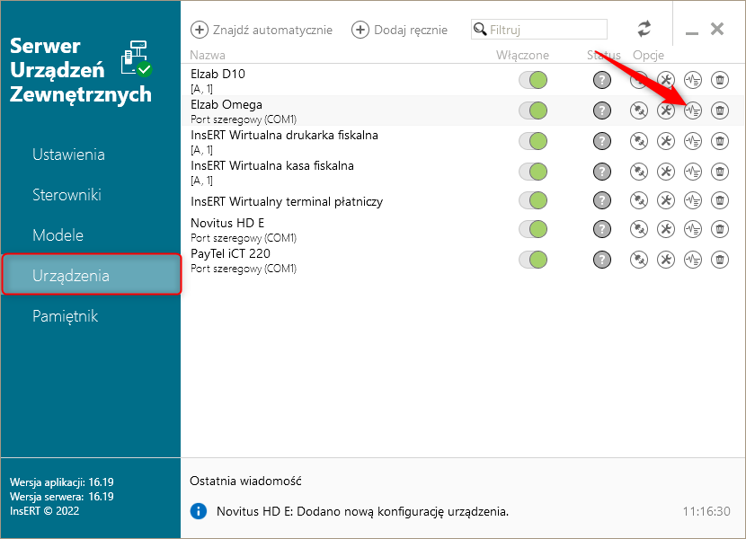Screen dimensions: 746x539
Task: Open diagnostics pulse icon for Elzab Omega
Action: pos(693,110)
